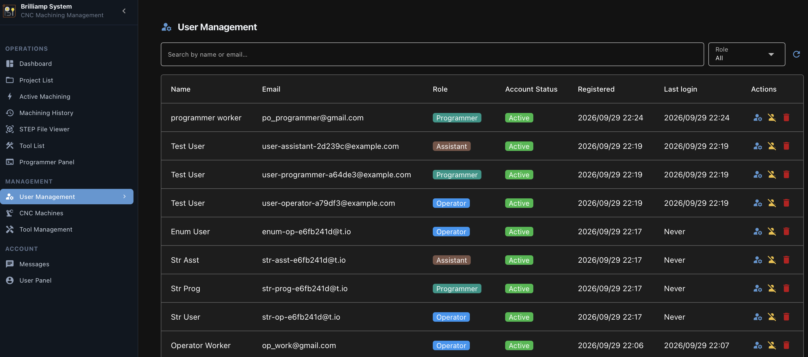The image size is (808, 357).
Task: Open Messages in Account section
Action: pyautogui.click(x=66, y=264)
